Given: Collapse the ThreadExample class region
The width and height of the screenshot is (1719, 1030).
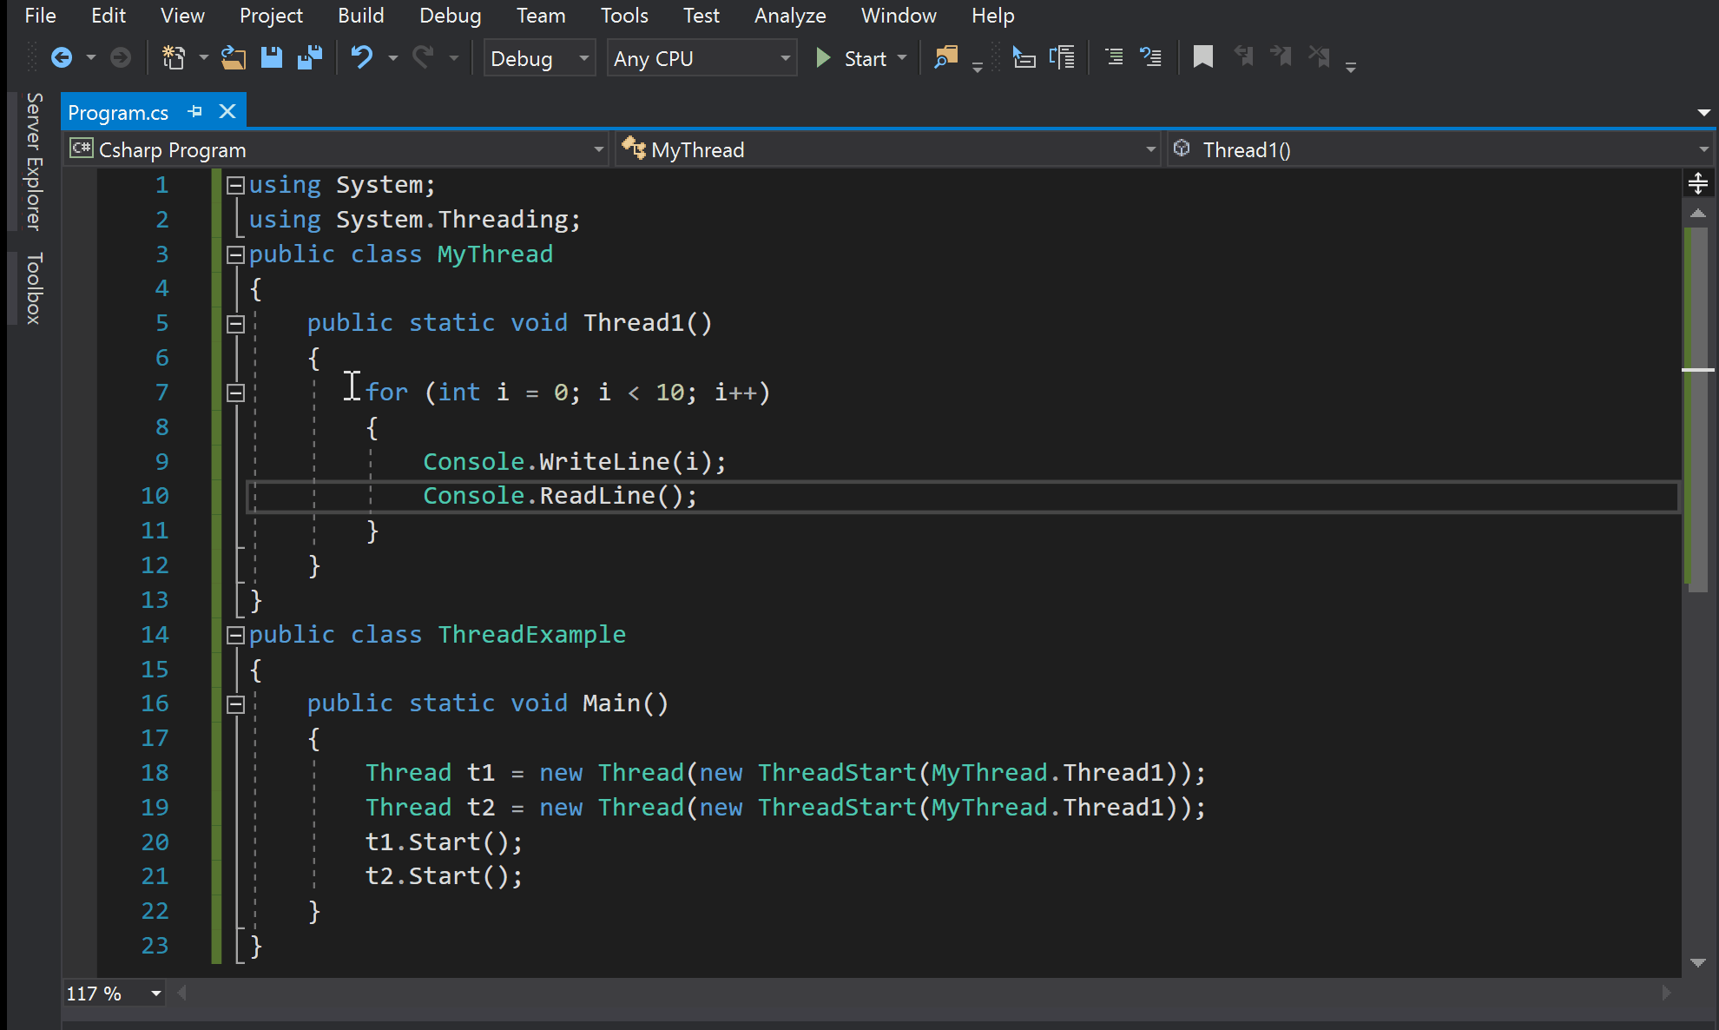Looking at the screenshot, I should pos(234,635).
